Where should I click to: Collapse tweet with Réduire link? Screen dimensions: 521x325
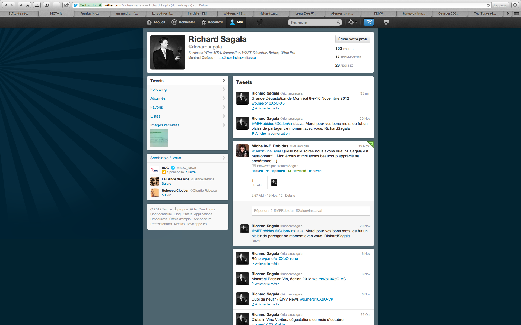pyautogui.click(x=257, y=171)
